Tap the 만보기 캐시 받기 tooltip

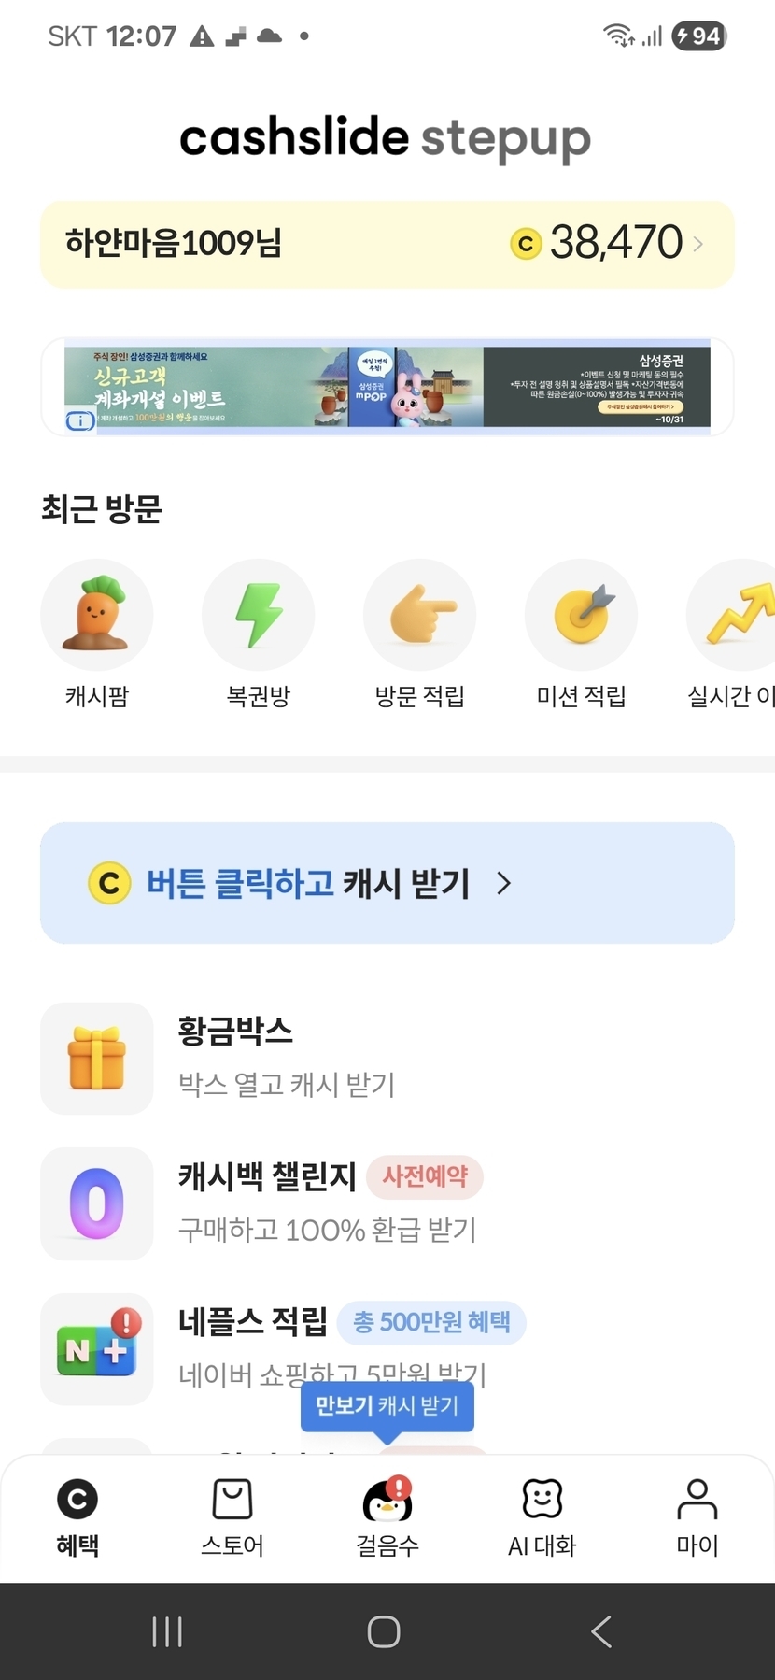[387, 1406]
